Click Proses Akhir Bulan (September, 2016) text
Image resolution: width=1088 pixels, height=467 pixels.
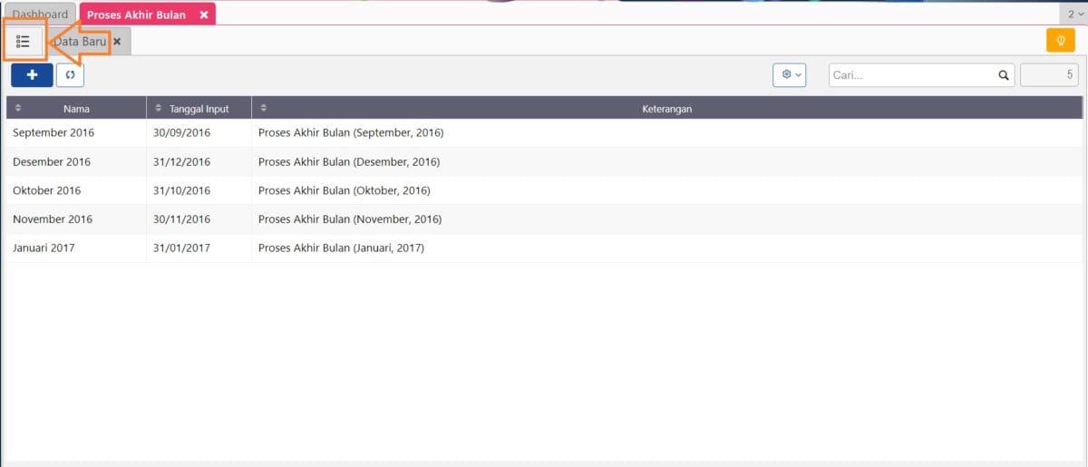coord(351,132)
